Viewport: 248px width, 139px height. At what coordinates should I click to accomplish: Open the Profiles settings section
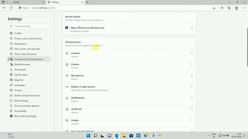click(x=18, y=33)
